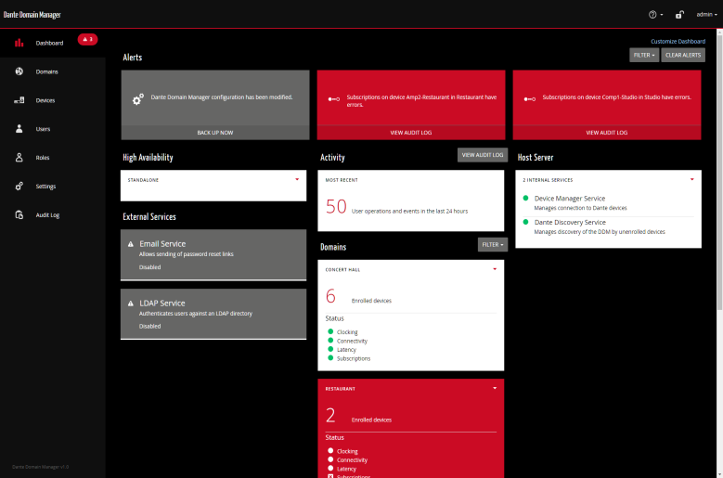The height and width of the screenshot is (478, 723).
Task: Click the Dashboard bar chart icon
Action: point(19,43)
